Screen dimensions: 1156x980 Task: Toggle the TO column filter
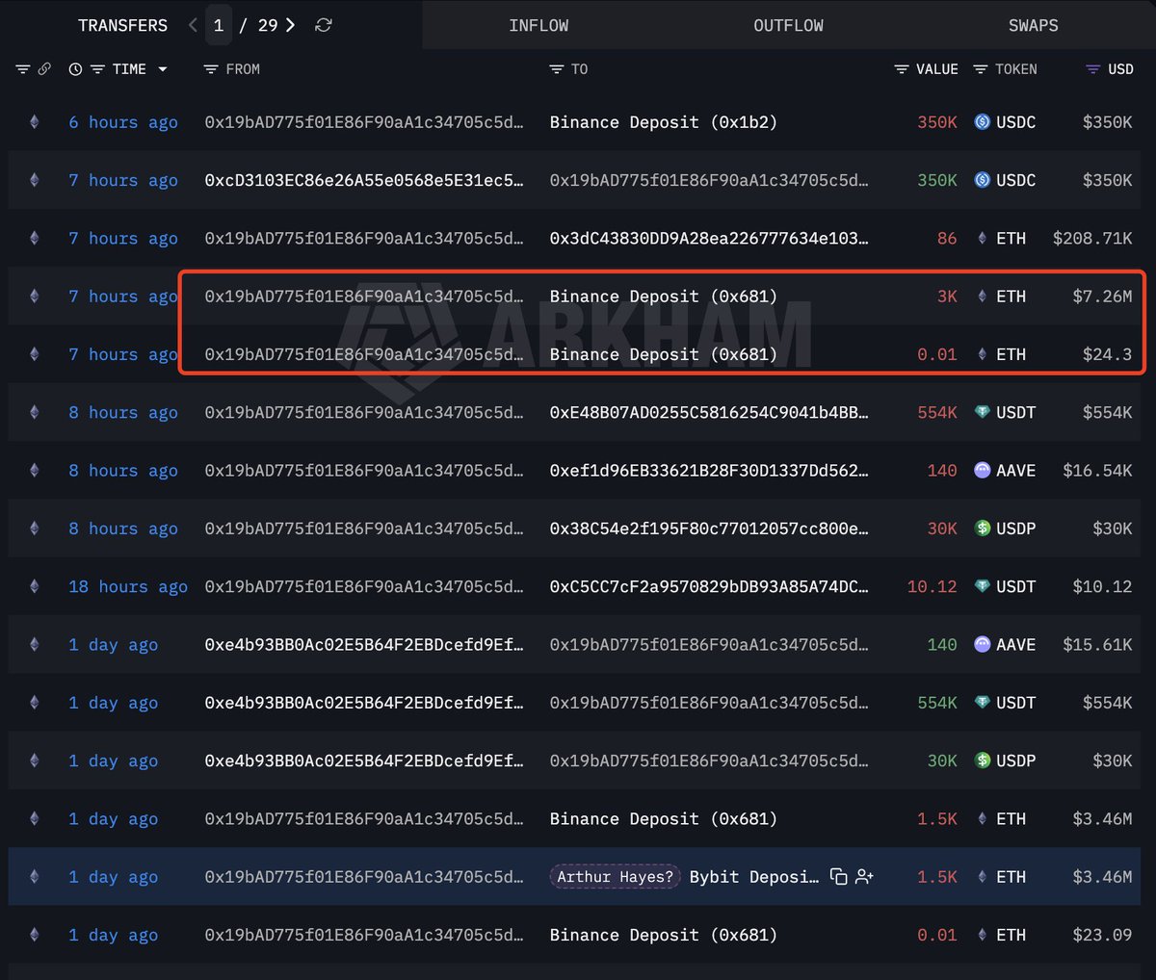556,69
